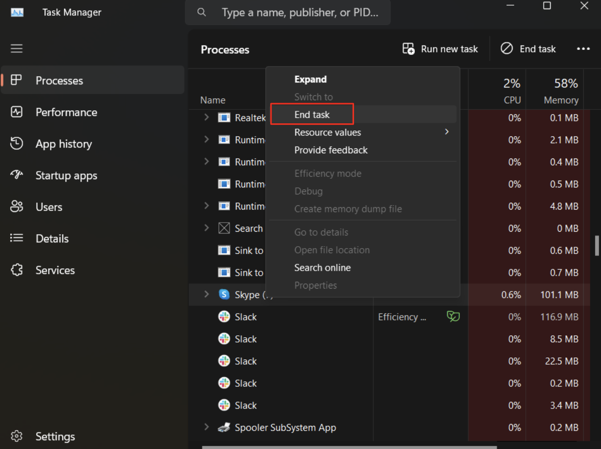Expand the Spooler SubSystem App entry
The image size is (601, 449).
(206, 427)
